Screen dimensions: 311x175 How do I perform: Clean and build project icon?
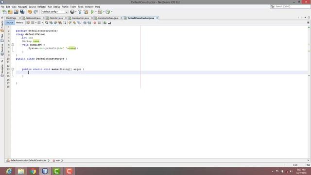click(x=86, y=12)
